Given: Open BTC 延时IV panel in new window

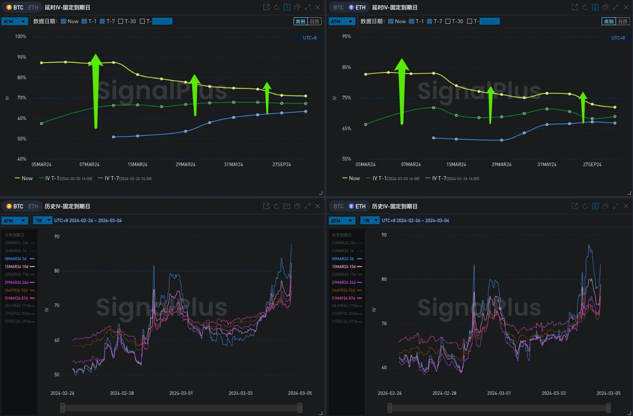Looking at the screenshot, I should pyautogui.click(x=266, y=7).
